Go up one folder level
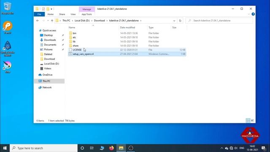This screenshot has height=152, width=270. (x=52, y=21)
